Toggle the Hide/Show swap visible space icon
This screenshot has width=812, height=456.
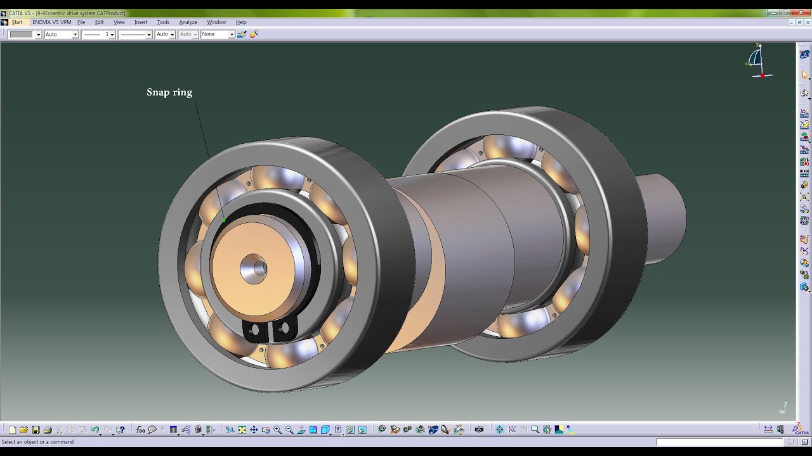tap(362, 430)
